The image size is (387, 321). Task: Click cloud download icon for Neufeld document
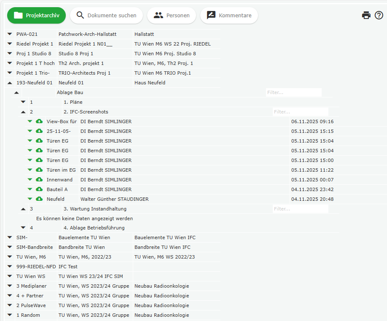[39, 199]
